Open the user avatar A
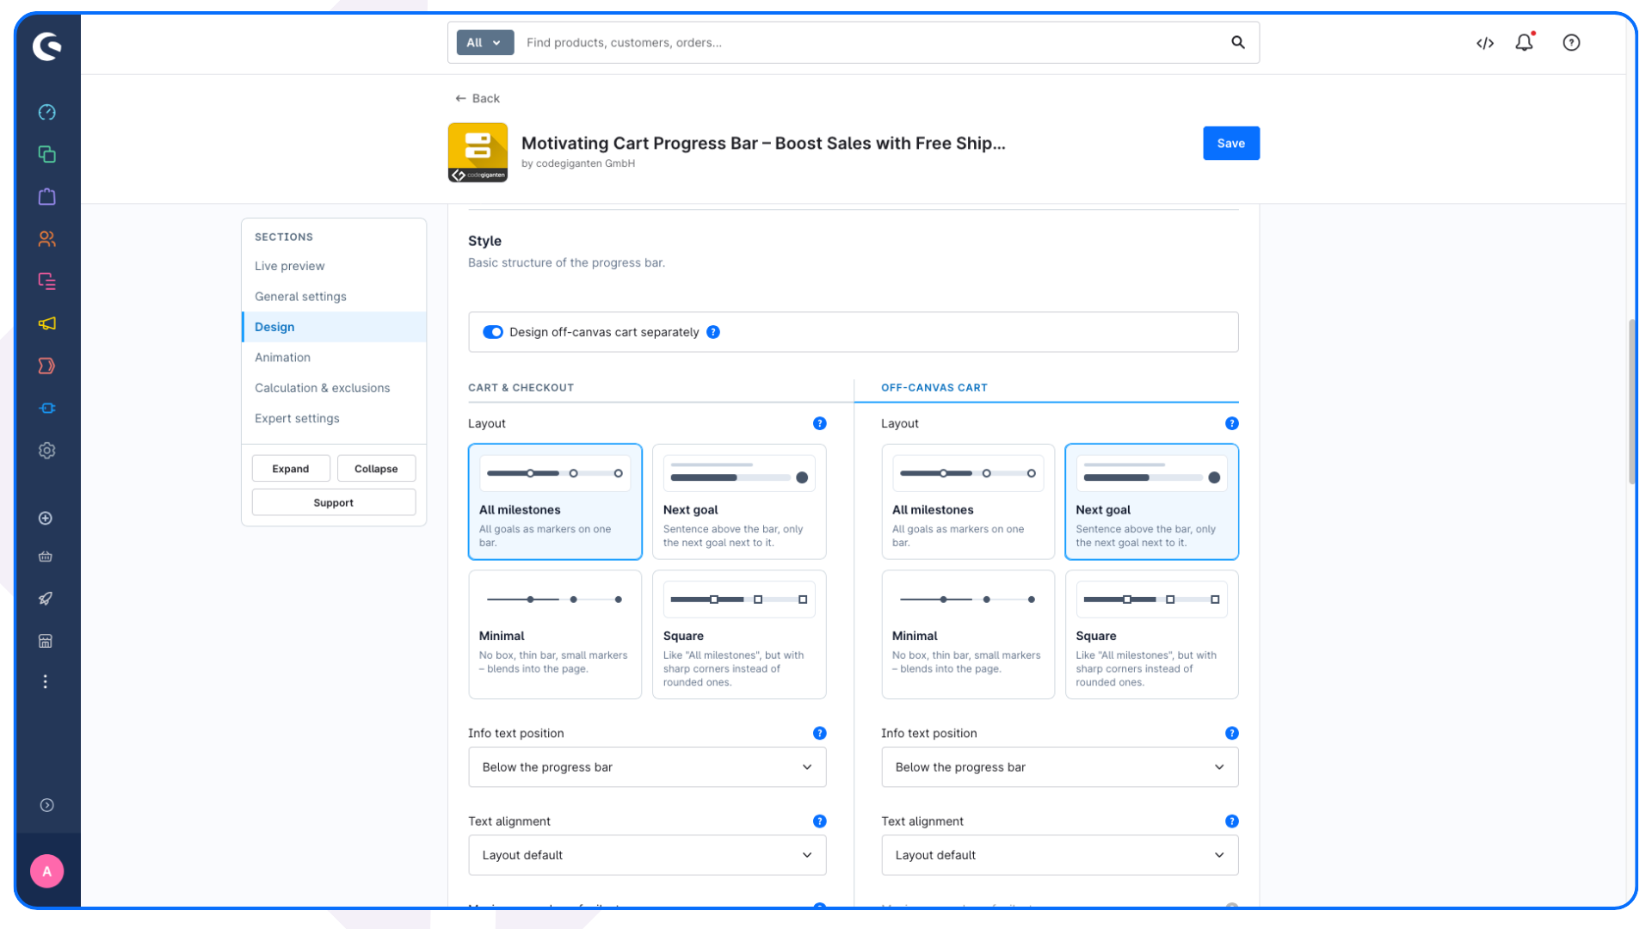The height and width of the screenshot is (929, 1652). (47, 871)
